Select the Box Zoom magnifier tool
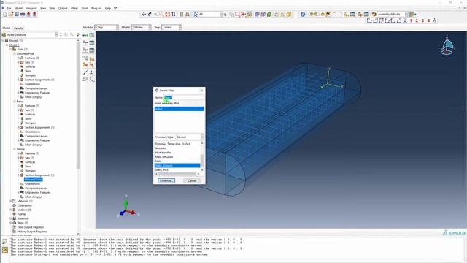Screen dimensions: 467x263 (x=161, y=14)
